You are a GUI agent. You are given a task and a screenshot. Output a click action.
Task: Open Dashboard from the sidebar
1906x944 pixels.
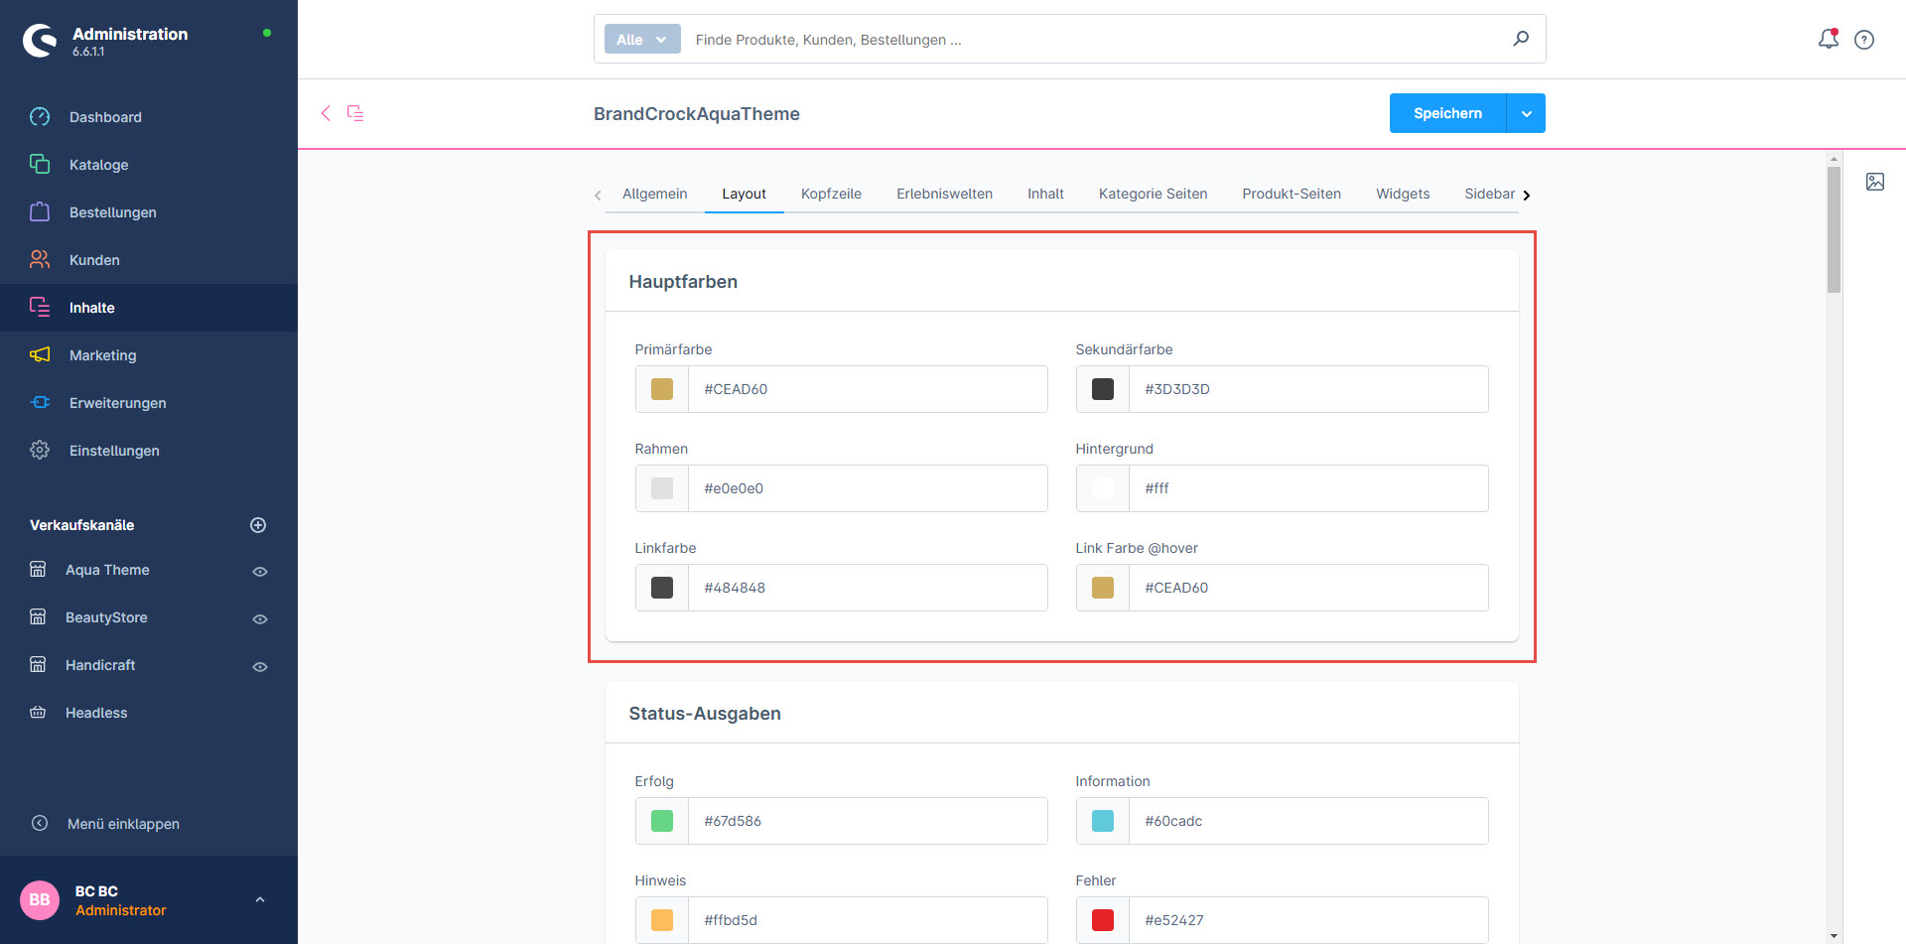[x=105, y=117]
